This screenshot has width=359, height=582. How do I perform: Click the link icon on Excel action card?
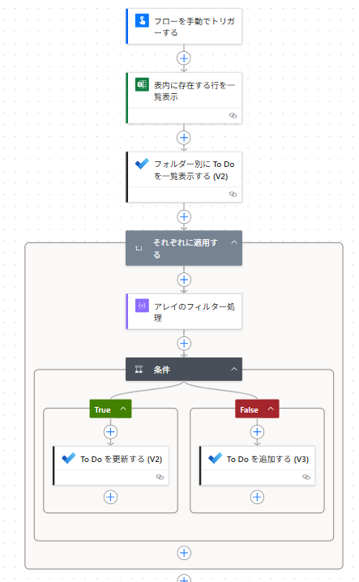coord(233,115)
